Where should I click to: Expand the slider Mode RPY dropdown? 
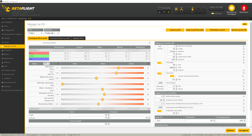46,64
